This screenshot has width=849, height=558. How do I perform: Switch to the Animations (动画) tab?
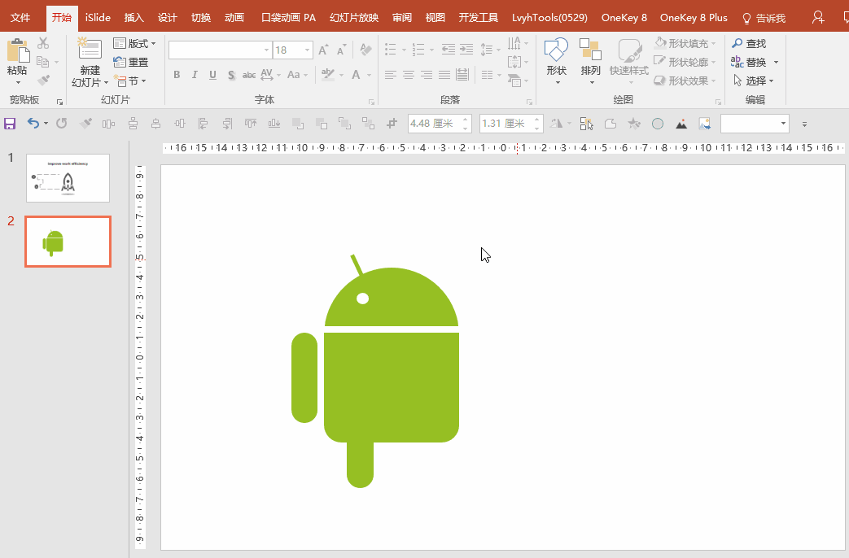234,18
